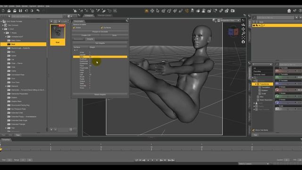The height and width of the screenshot is (170, 302).
Task: Select the Face row in surface list
Action: click(100, 66)
